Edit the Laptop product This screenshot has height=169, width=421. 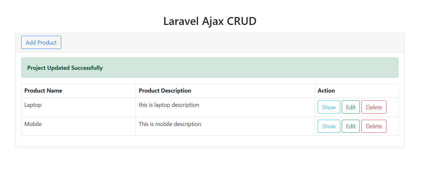point(351,107)
